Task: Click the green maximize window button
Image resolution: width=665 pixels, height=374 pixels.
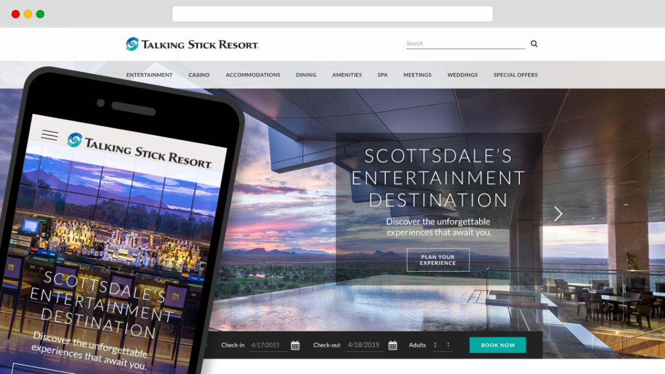Action: click(x=40, y=14)
